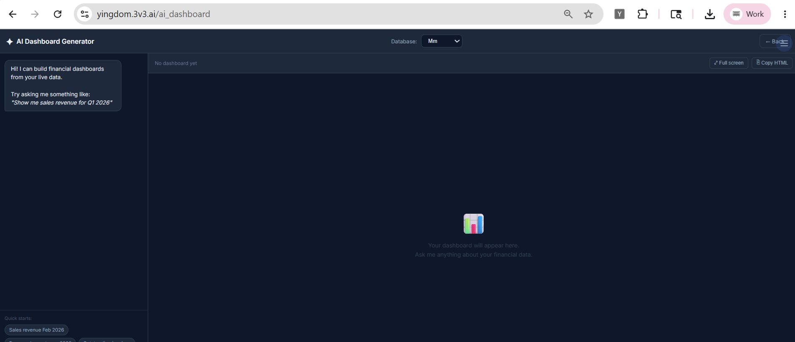Click the AI Dashboard Generator sparkle logo
This screenshot has width=795, height=342.
(10, 42)
